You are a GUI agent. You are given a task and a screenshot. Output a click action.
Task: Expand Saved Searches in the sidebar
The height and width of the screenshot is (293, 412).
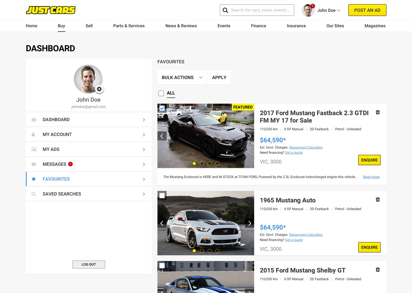point(89,194)
